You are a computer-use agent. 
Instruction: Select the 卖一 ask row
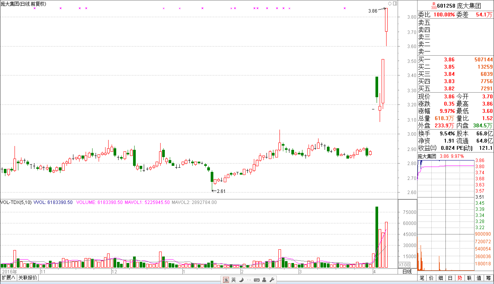pyautogui.click(x=455, y=51)
